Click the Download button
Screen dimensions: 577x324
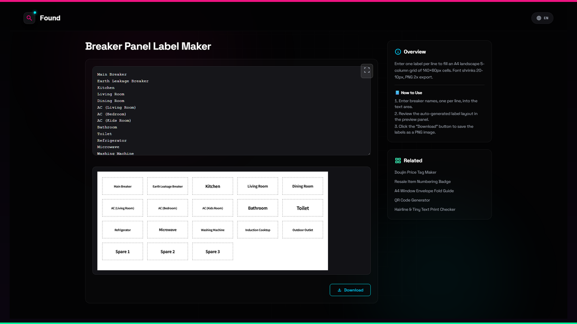tap(350, 290)
